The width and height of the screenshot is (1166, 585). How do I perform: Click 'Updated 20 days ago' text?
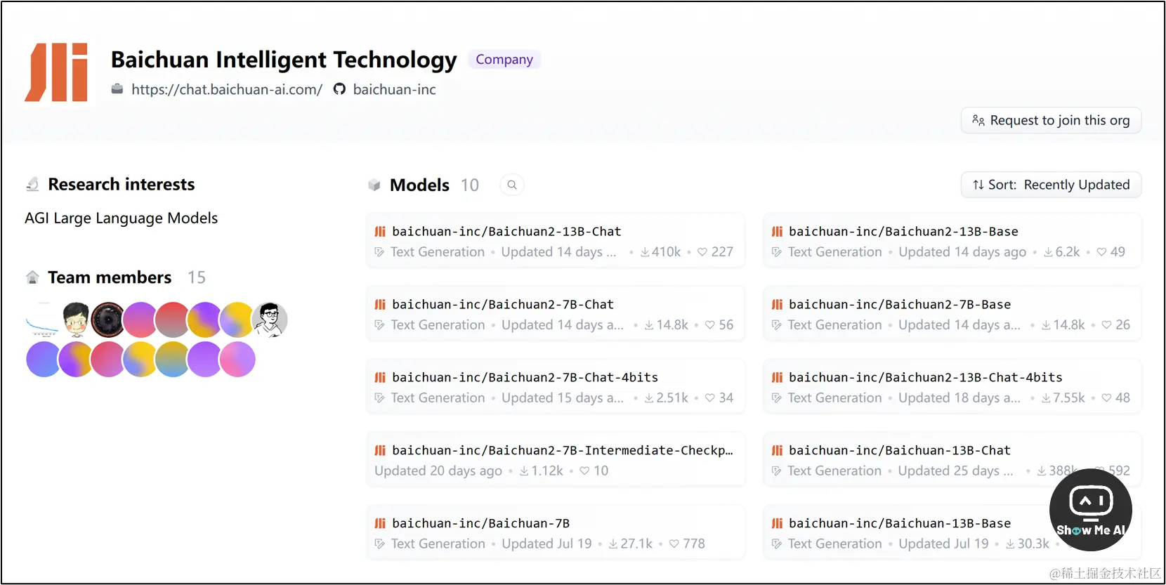tap(438, 471)
